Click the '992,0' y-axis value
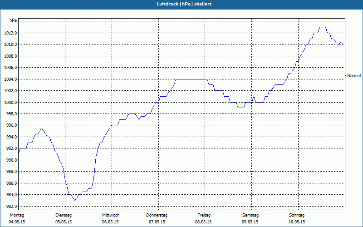 click(11, 148)
